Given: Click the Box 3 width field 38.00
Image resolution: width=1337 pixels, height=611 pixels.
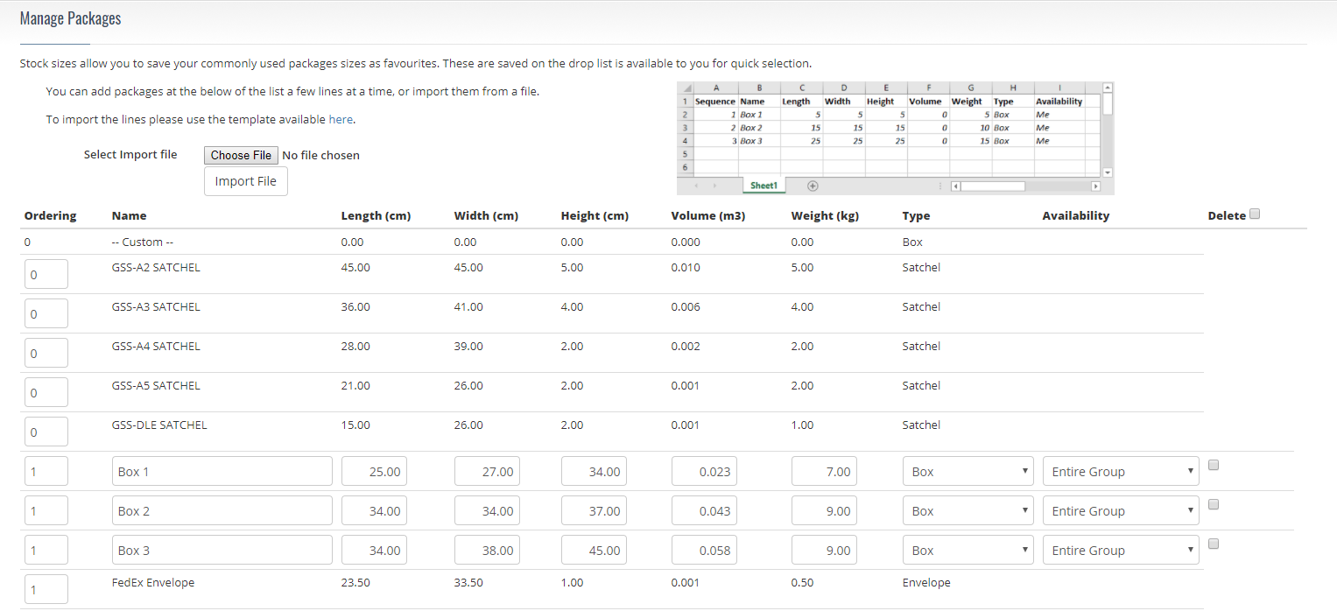Looking at the screenshot, I should click(x=487, y=550).
